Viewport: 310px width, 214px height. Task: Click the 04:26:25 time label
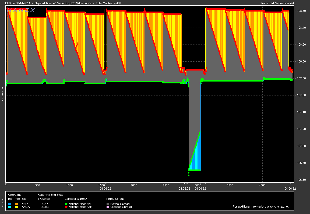tap(184, 189)
